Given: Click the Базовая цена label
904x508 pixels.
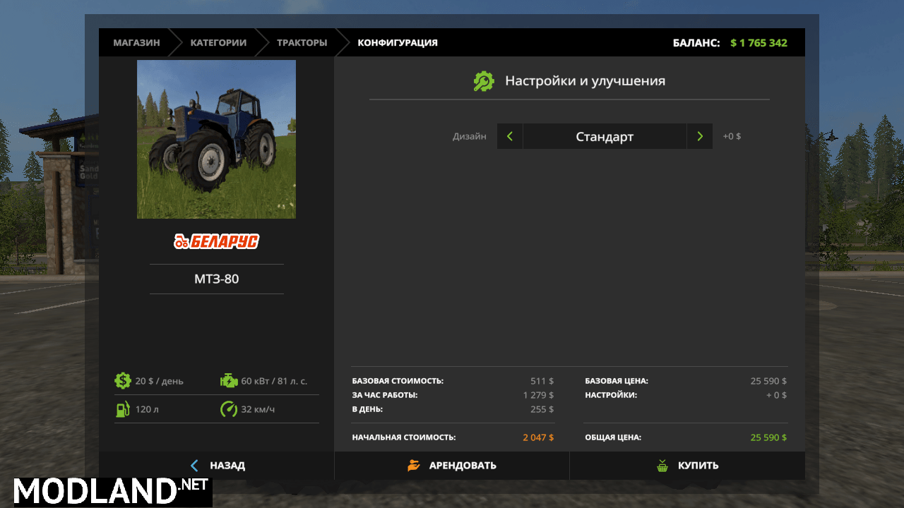Looking at the screenshot, I should click(617, 381).
